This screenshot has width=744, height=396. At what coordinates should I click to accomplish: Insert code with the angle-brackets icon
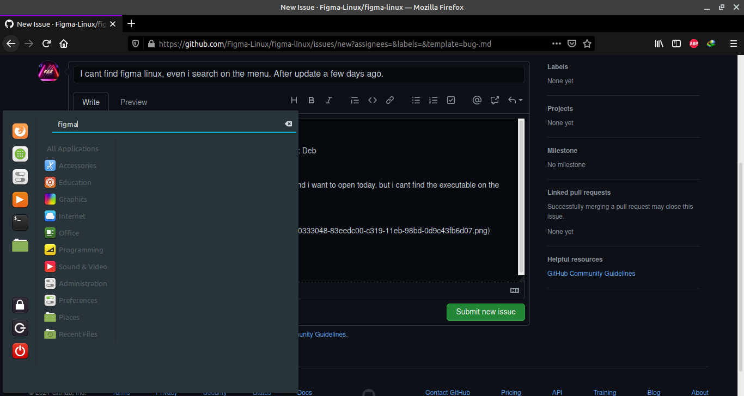coord(373,100)
